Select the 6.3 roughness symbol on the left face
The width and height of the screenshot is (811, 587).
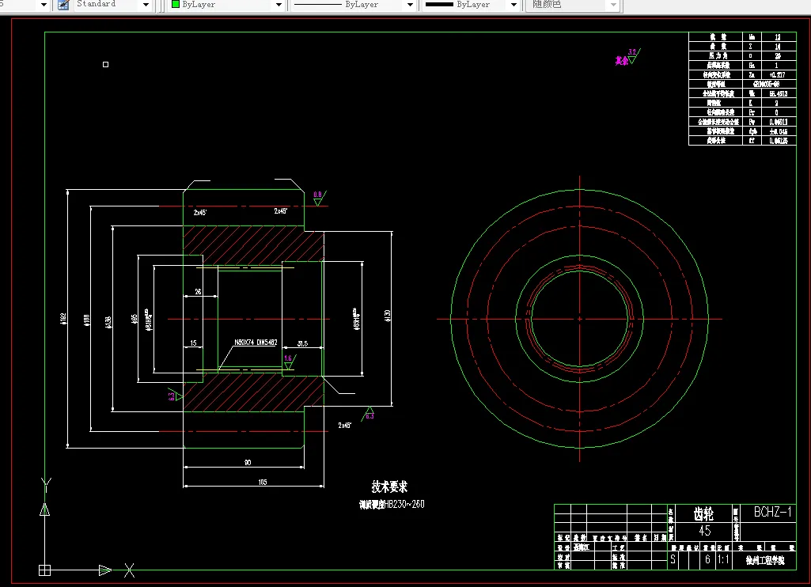(175, 396)
